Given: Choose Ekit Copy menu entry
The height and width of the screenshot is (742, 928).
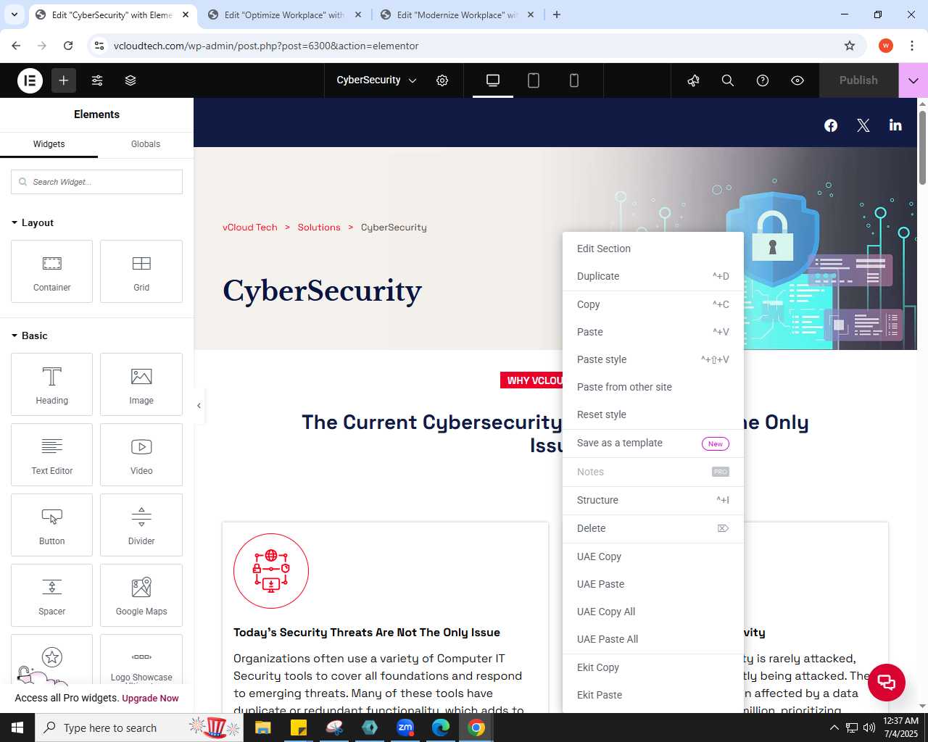Looking at the screenshot, I should (x=653, y=667).
